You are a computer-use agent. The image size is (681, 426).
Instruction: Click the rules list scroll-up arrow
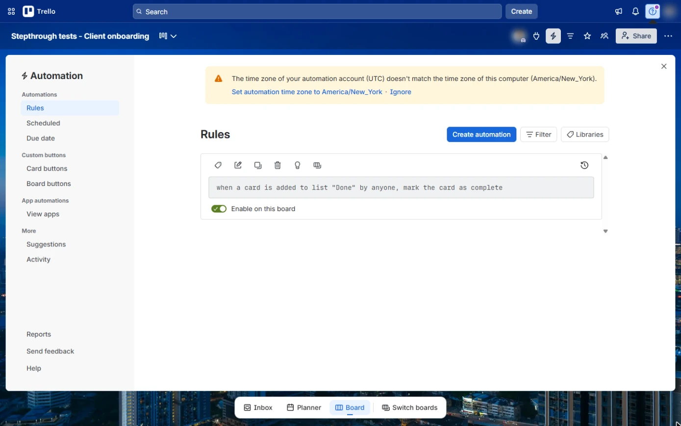pyautogui.click(x=605, y=158)
